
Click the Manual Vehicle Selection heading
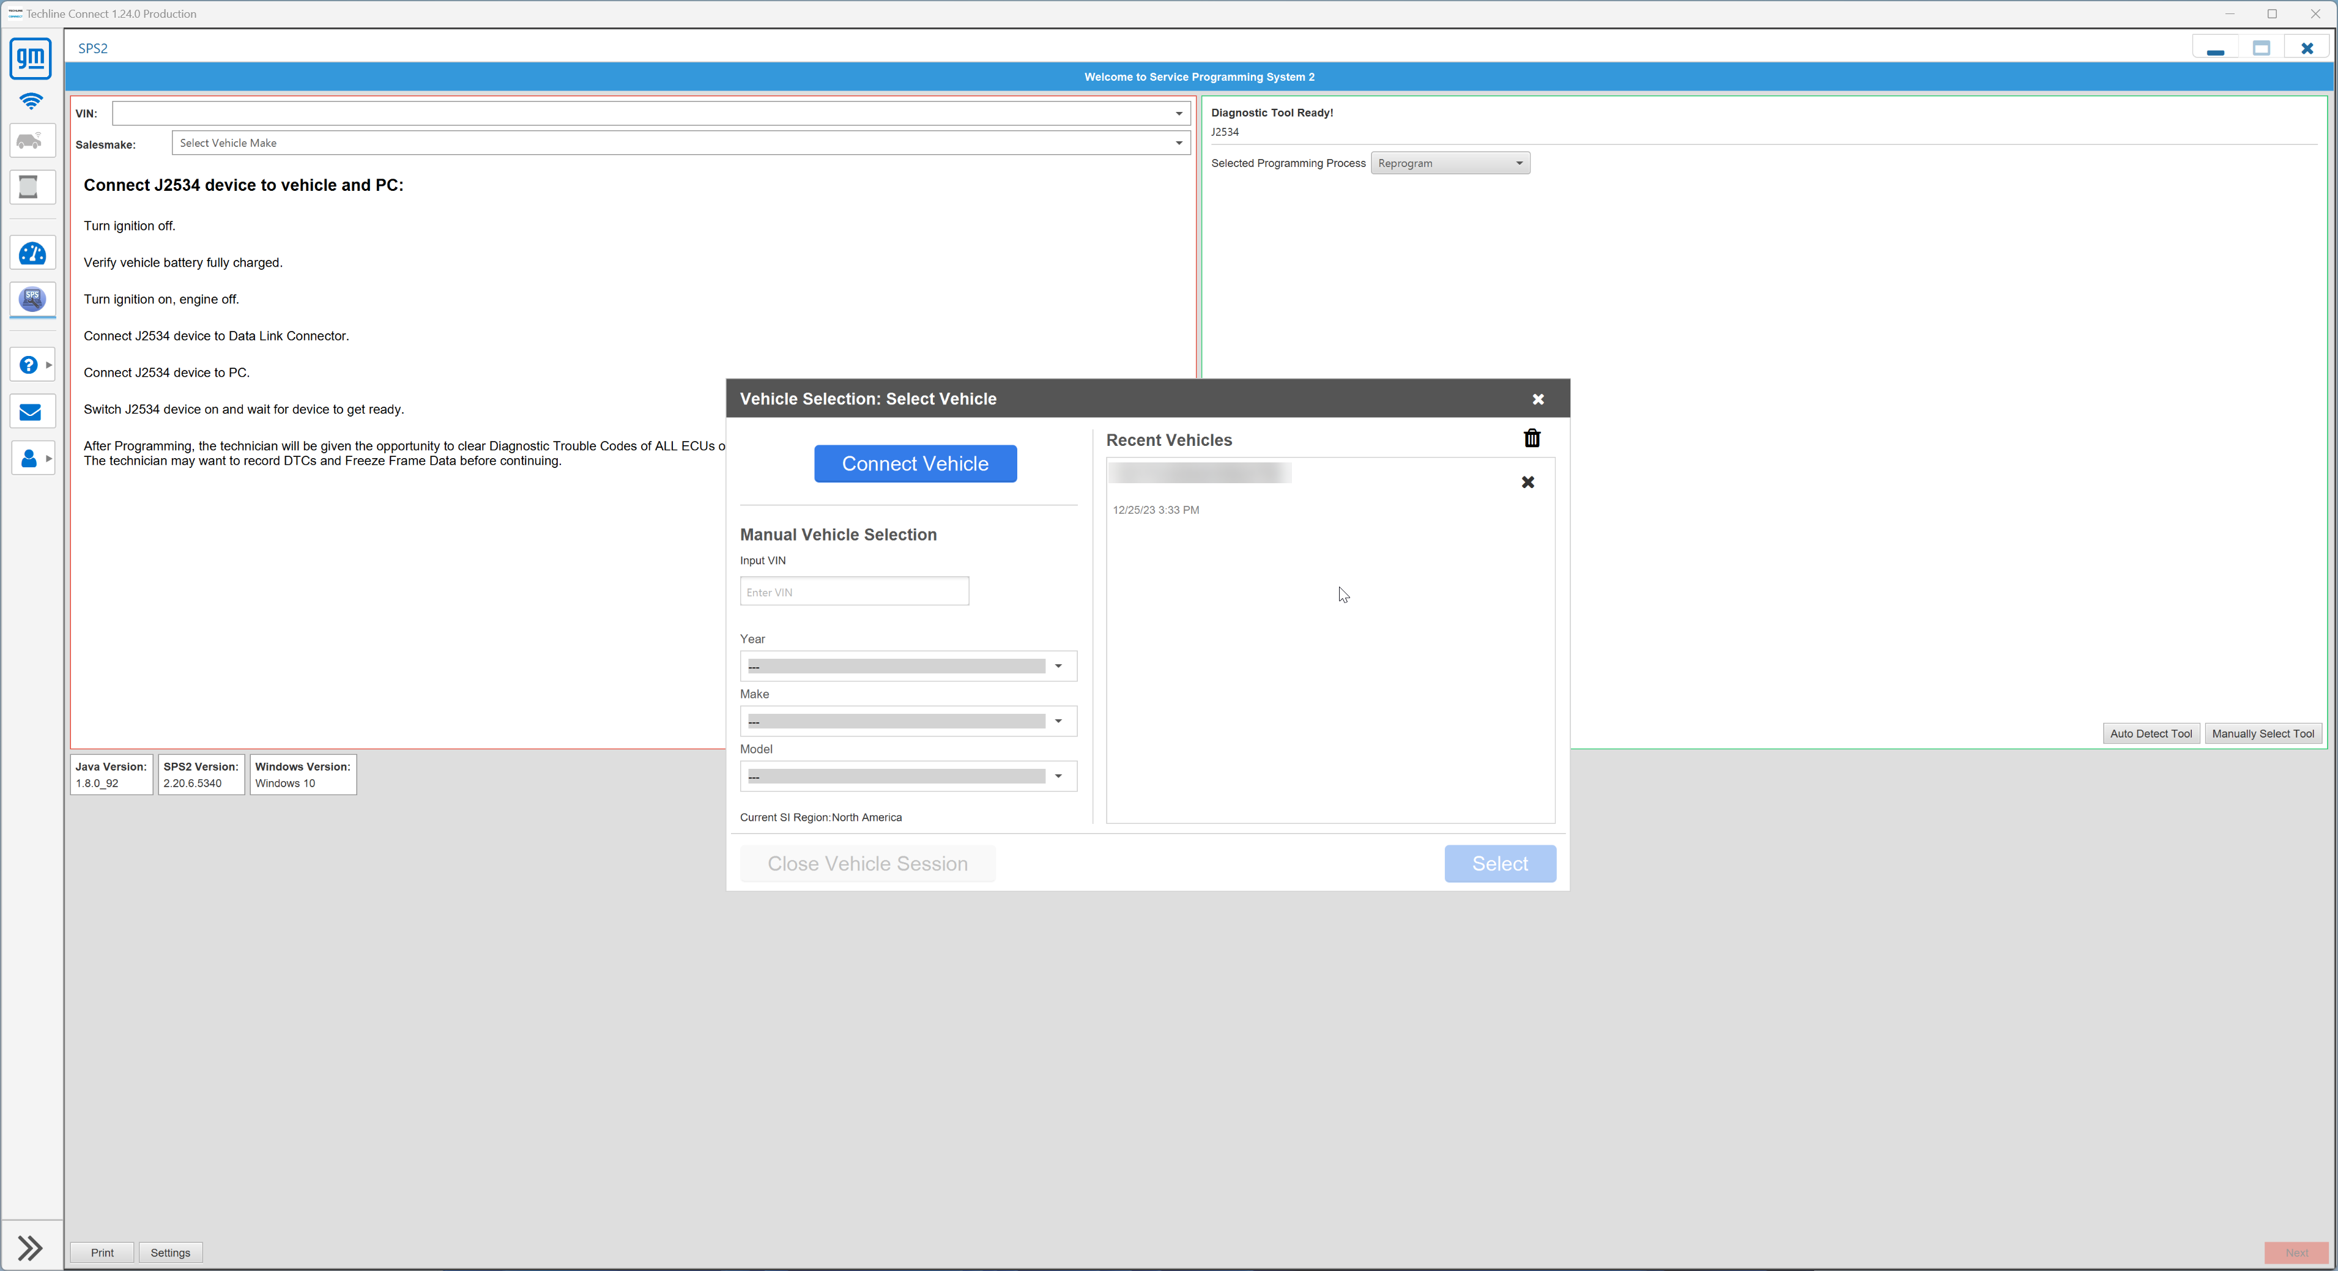[837, 535]
